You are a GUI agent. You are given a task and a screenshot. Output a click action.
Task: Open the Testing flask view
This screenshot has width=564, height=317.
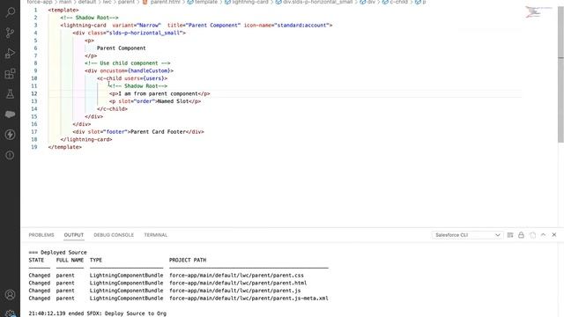click(10, 94)
